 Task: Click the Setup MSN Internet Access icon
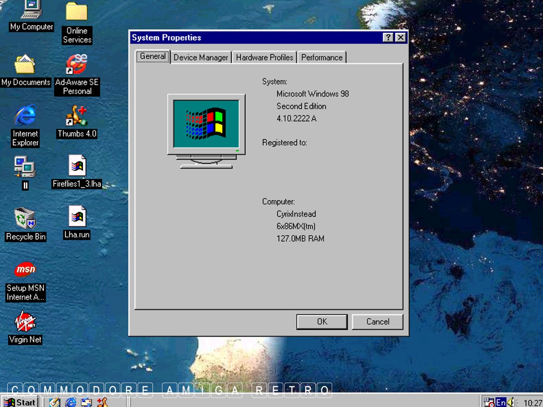25,270
